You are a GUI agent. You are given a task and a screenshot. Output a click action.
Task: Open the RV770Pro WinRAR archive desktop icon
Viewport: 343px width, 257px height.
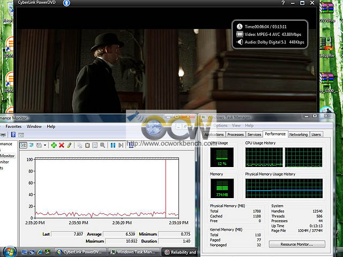[x=327, y=12]
